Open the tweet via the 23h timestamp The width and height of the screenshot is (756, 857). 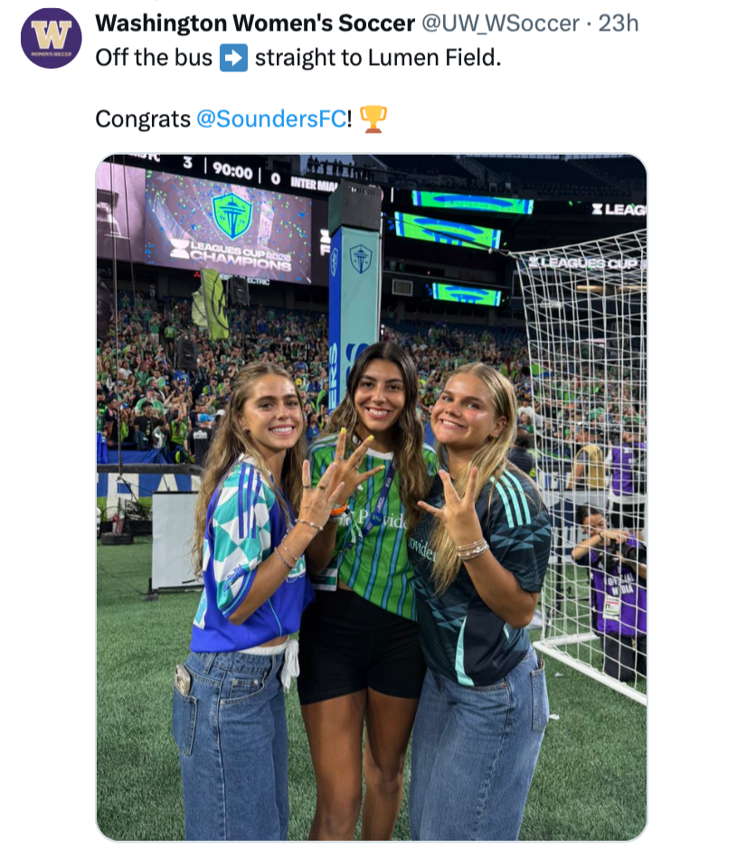coord(619,23)
